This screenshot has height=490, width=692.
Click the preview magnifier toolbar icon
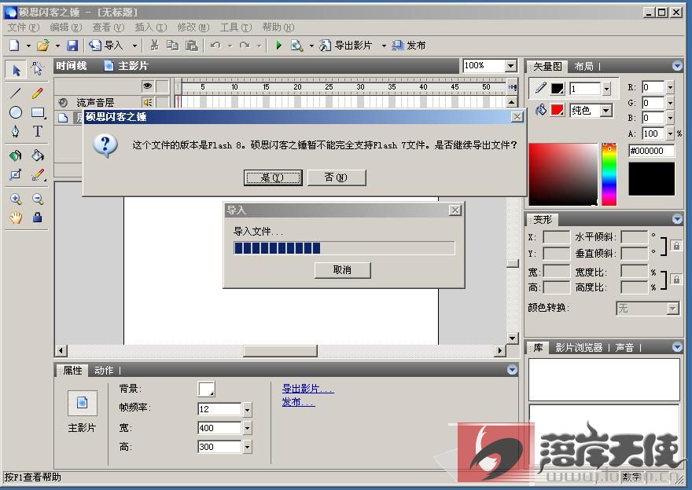click(296, 46)
